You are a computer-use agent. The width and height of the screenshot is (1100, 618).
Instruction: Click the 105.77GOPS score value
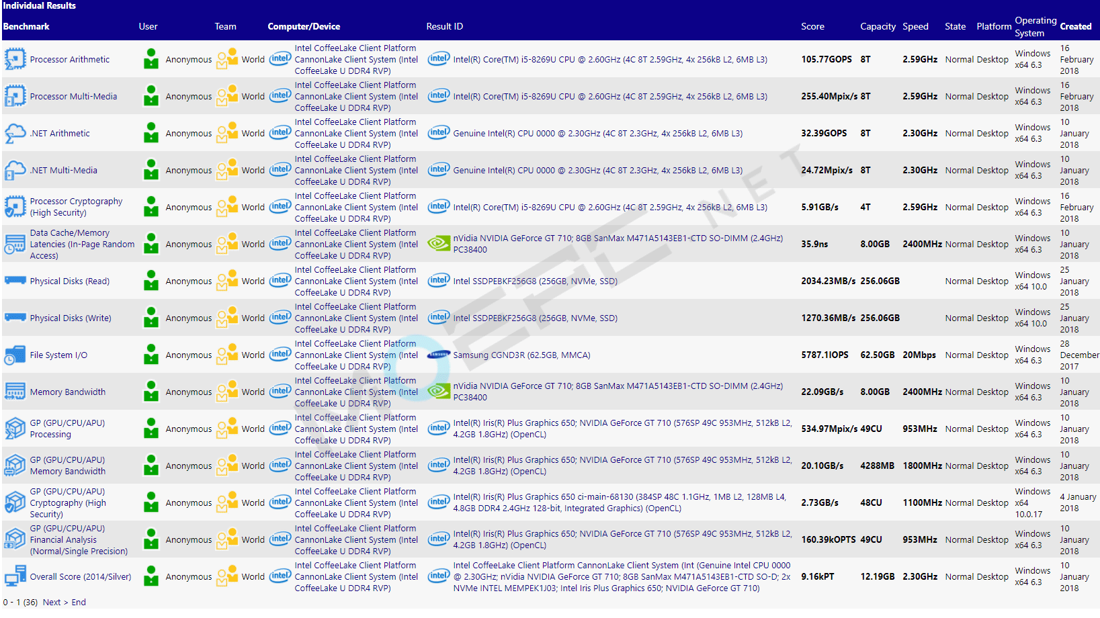coord(827,59)
